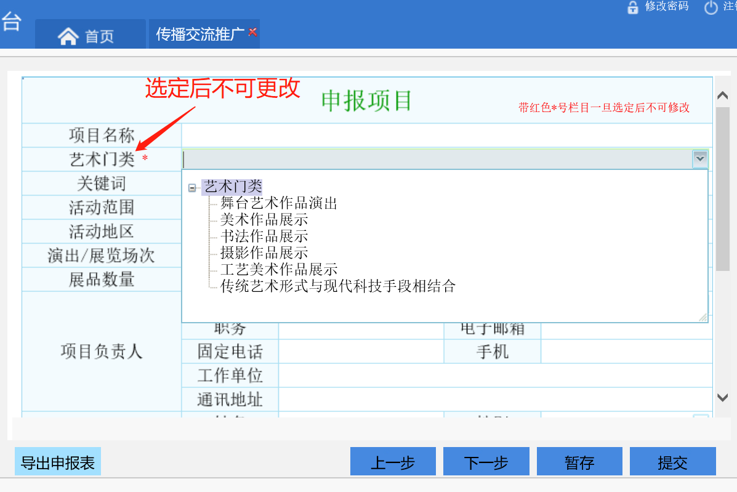The width and height of the screenshot is (737, 492).
Task: Choose 工艺美术作品展示 entry
Action: (x=278, y=270)
